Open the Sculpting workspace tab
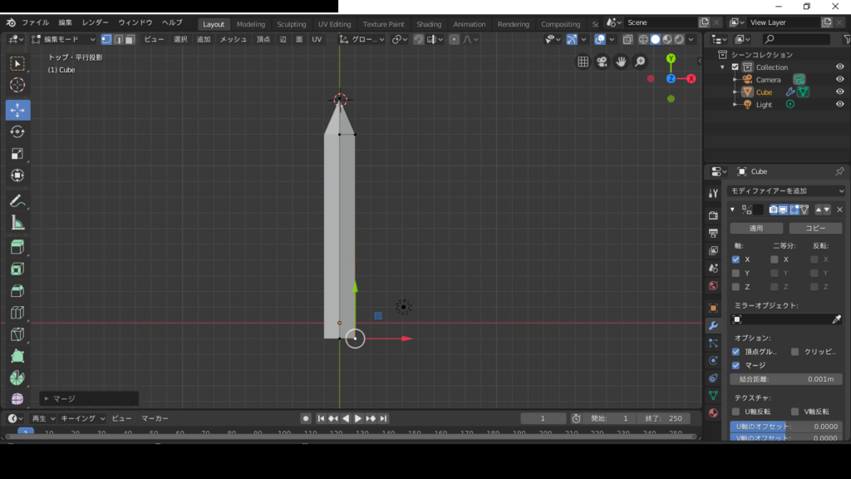Viewport: 851px width, 479px height. 291,24
